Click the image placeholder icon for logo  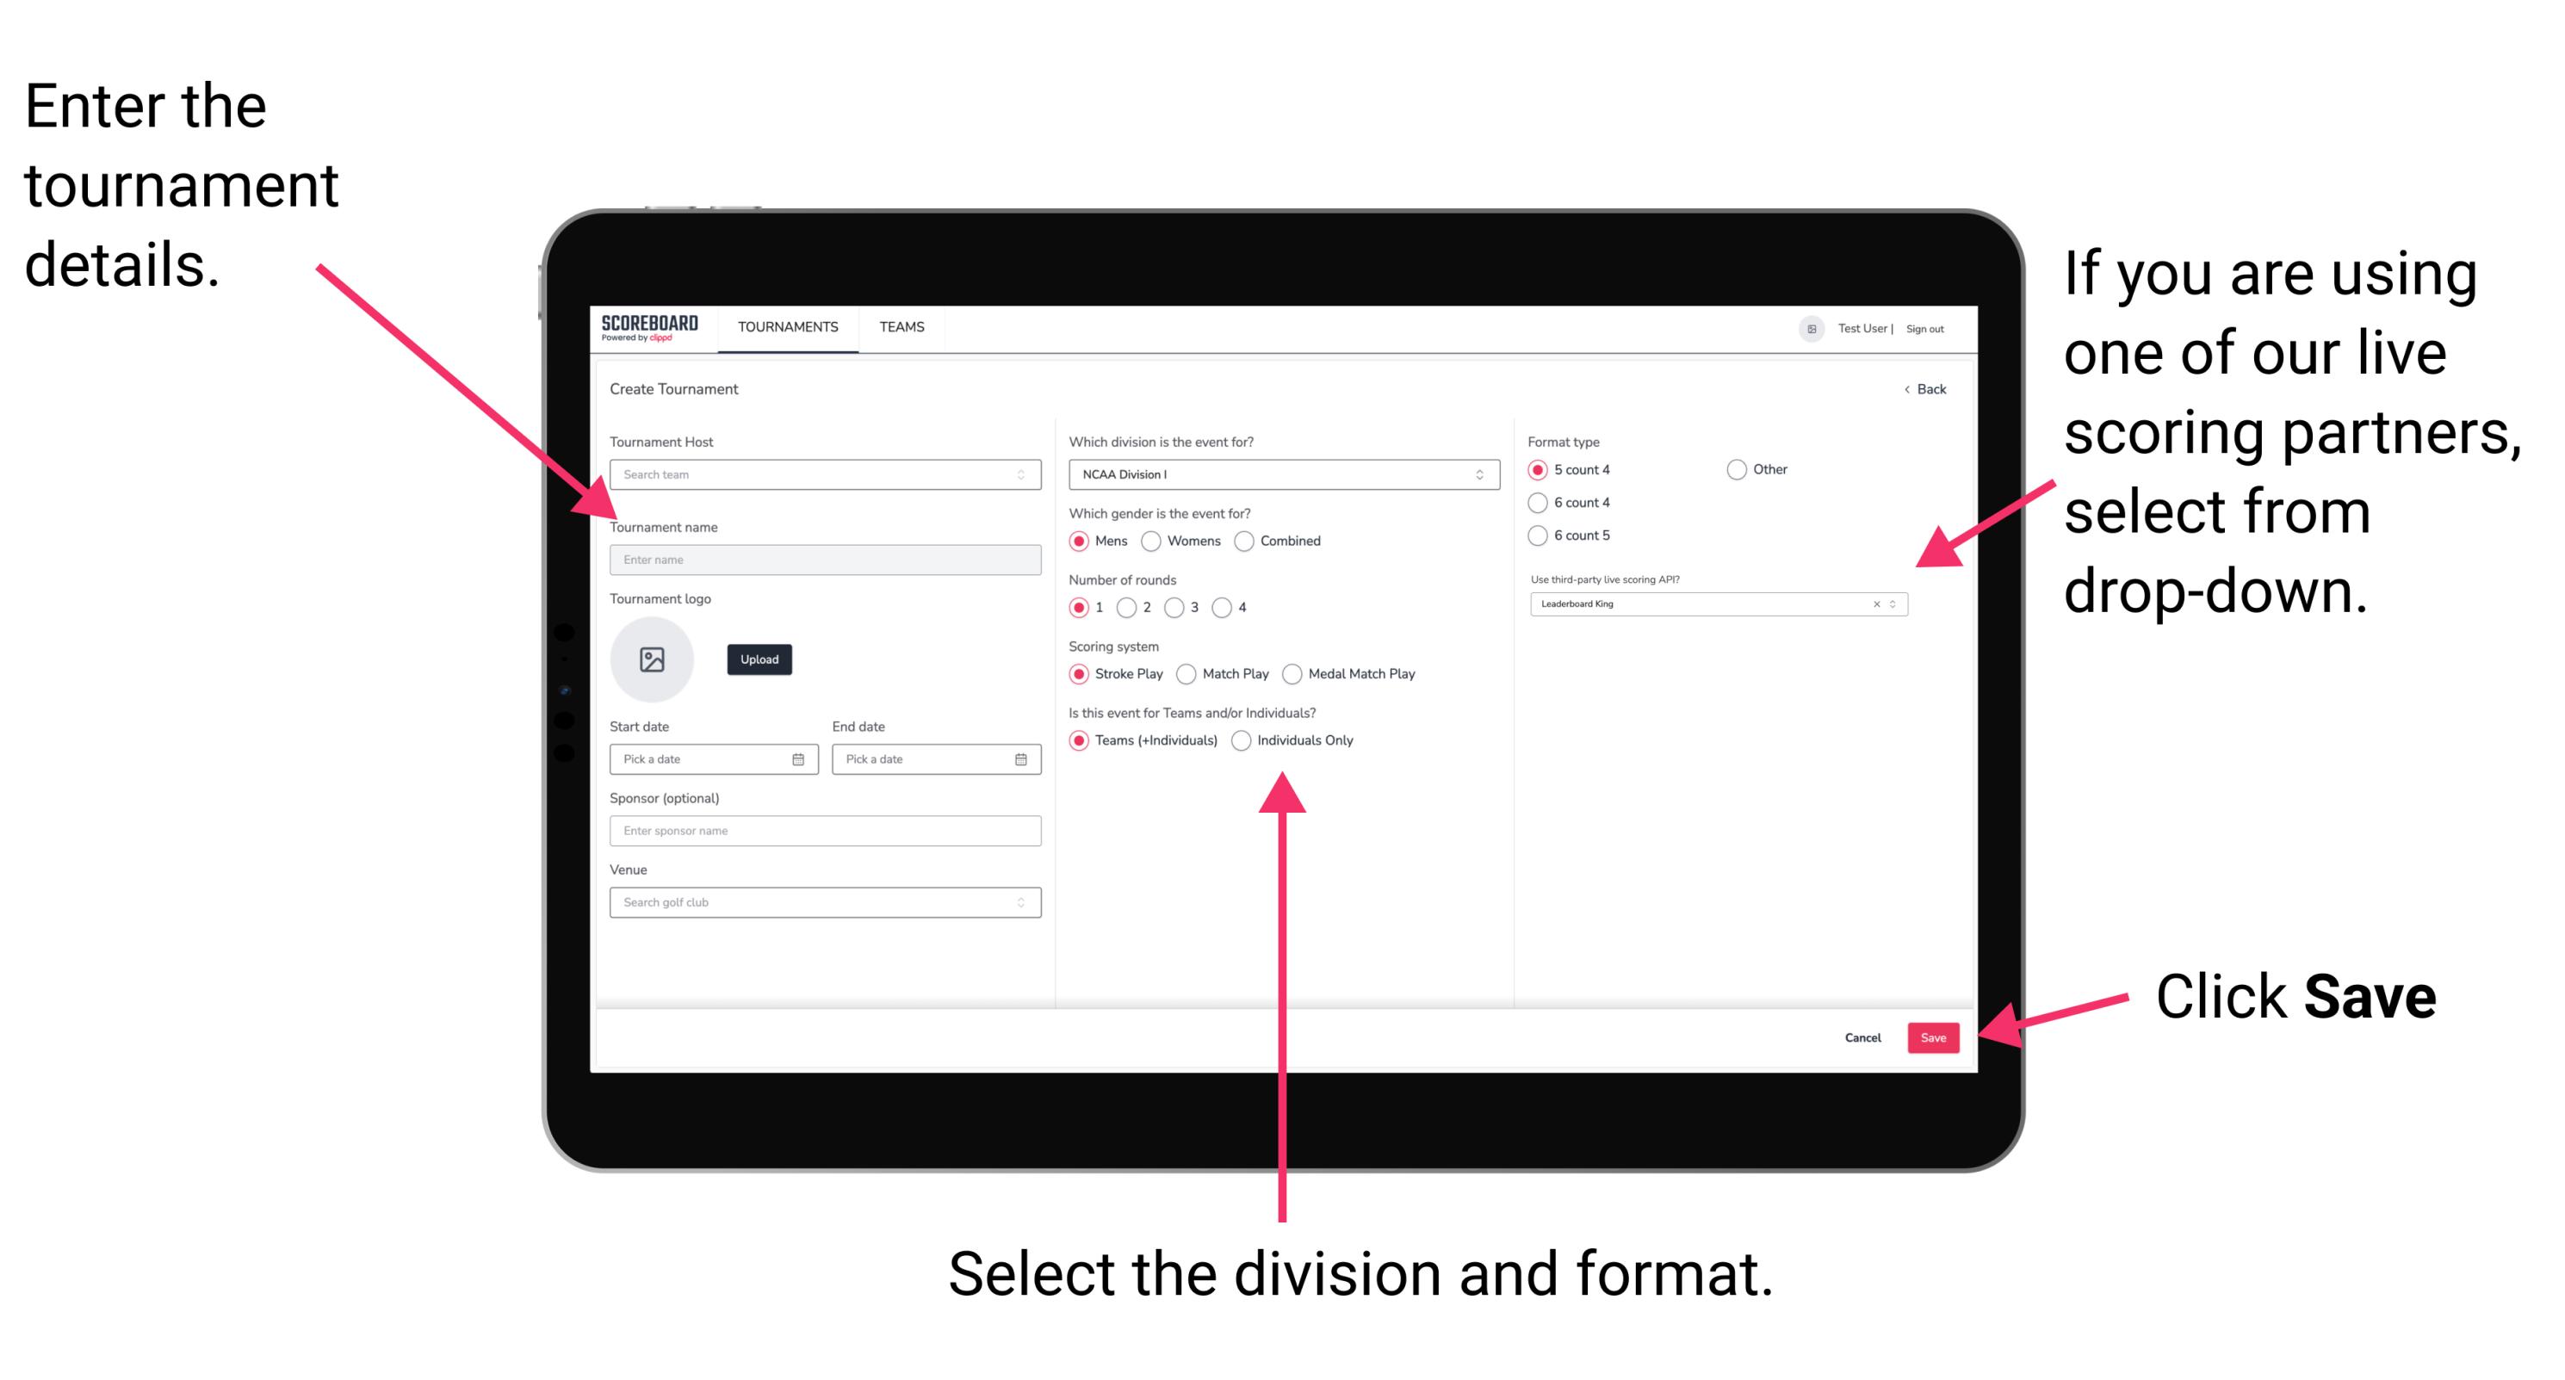click(x=653, y=659)
